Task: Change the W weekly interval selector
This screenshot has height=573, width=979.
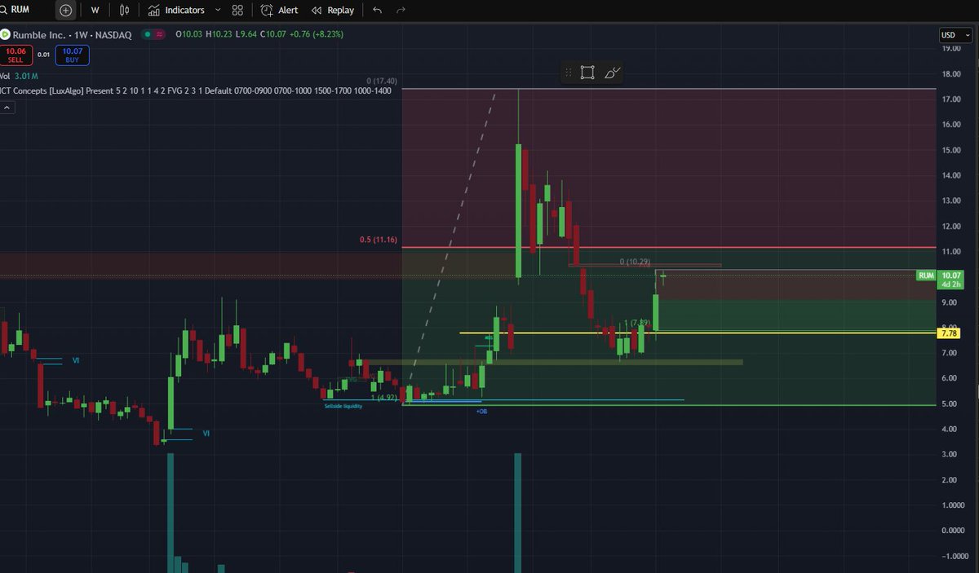Action: click(x=95, y=10)
